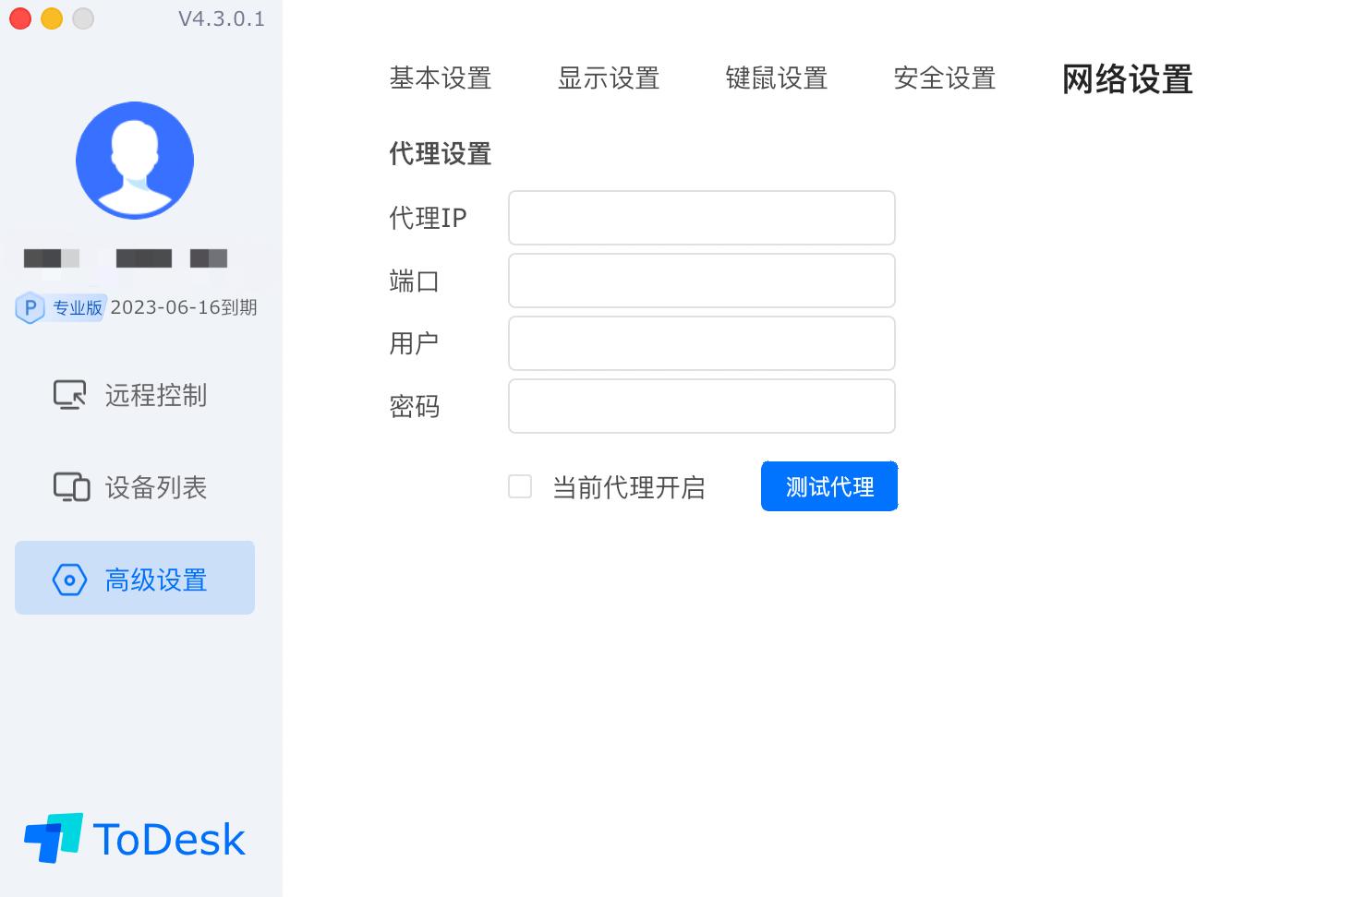Viewport: 1354px width, 897px height.
Task: Click the 测试代理 test proxy button
Action: (828, 486)
